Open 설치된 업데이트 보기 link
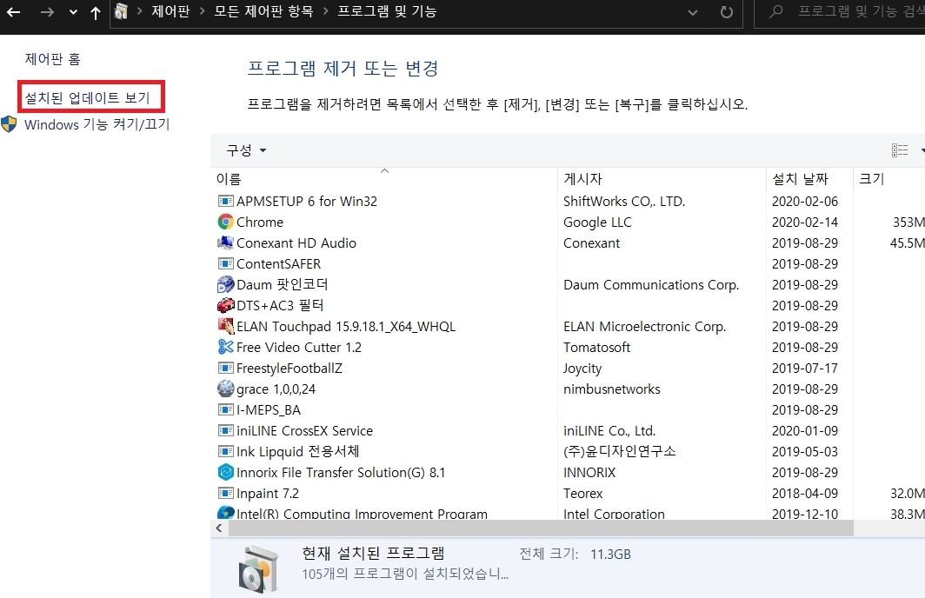Screen dimensions: 925x598 (87, 97)
